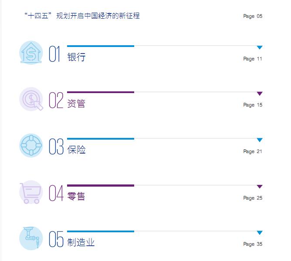This screenshot has width=291, height=261.
Task: Click the asset management magnifier icon
Action: pos(31,100)
